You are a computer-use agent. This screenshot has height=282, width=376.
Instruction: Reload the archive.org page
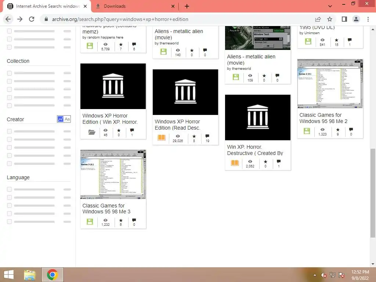click(x=32, y=19)
